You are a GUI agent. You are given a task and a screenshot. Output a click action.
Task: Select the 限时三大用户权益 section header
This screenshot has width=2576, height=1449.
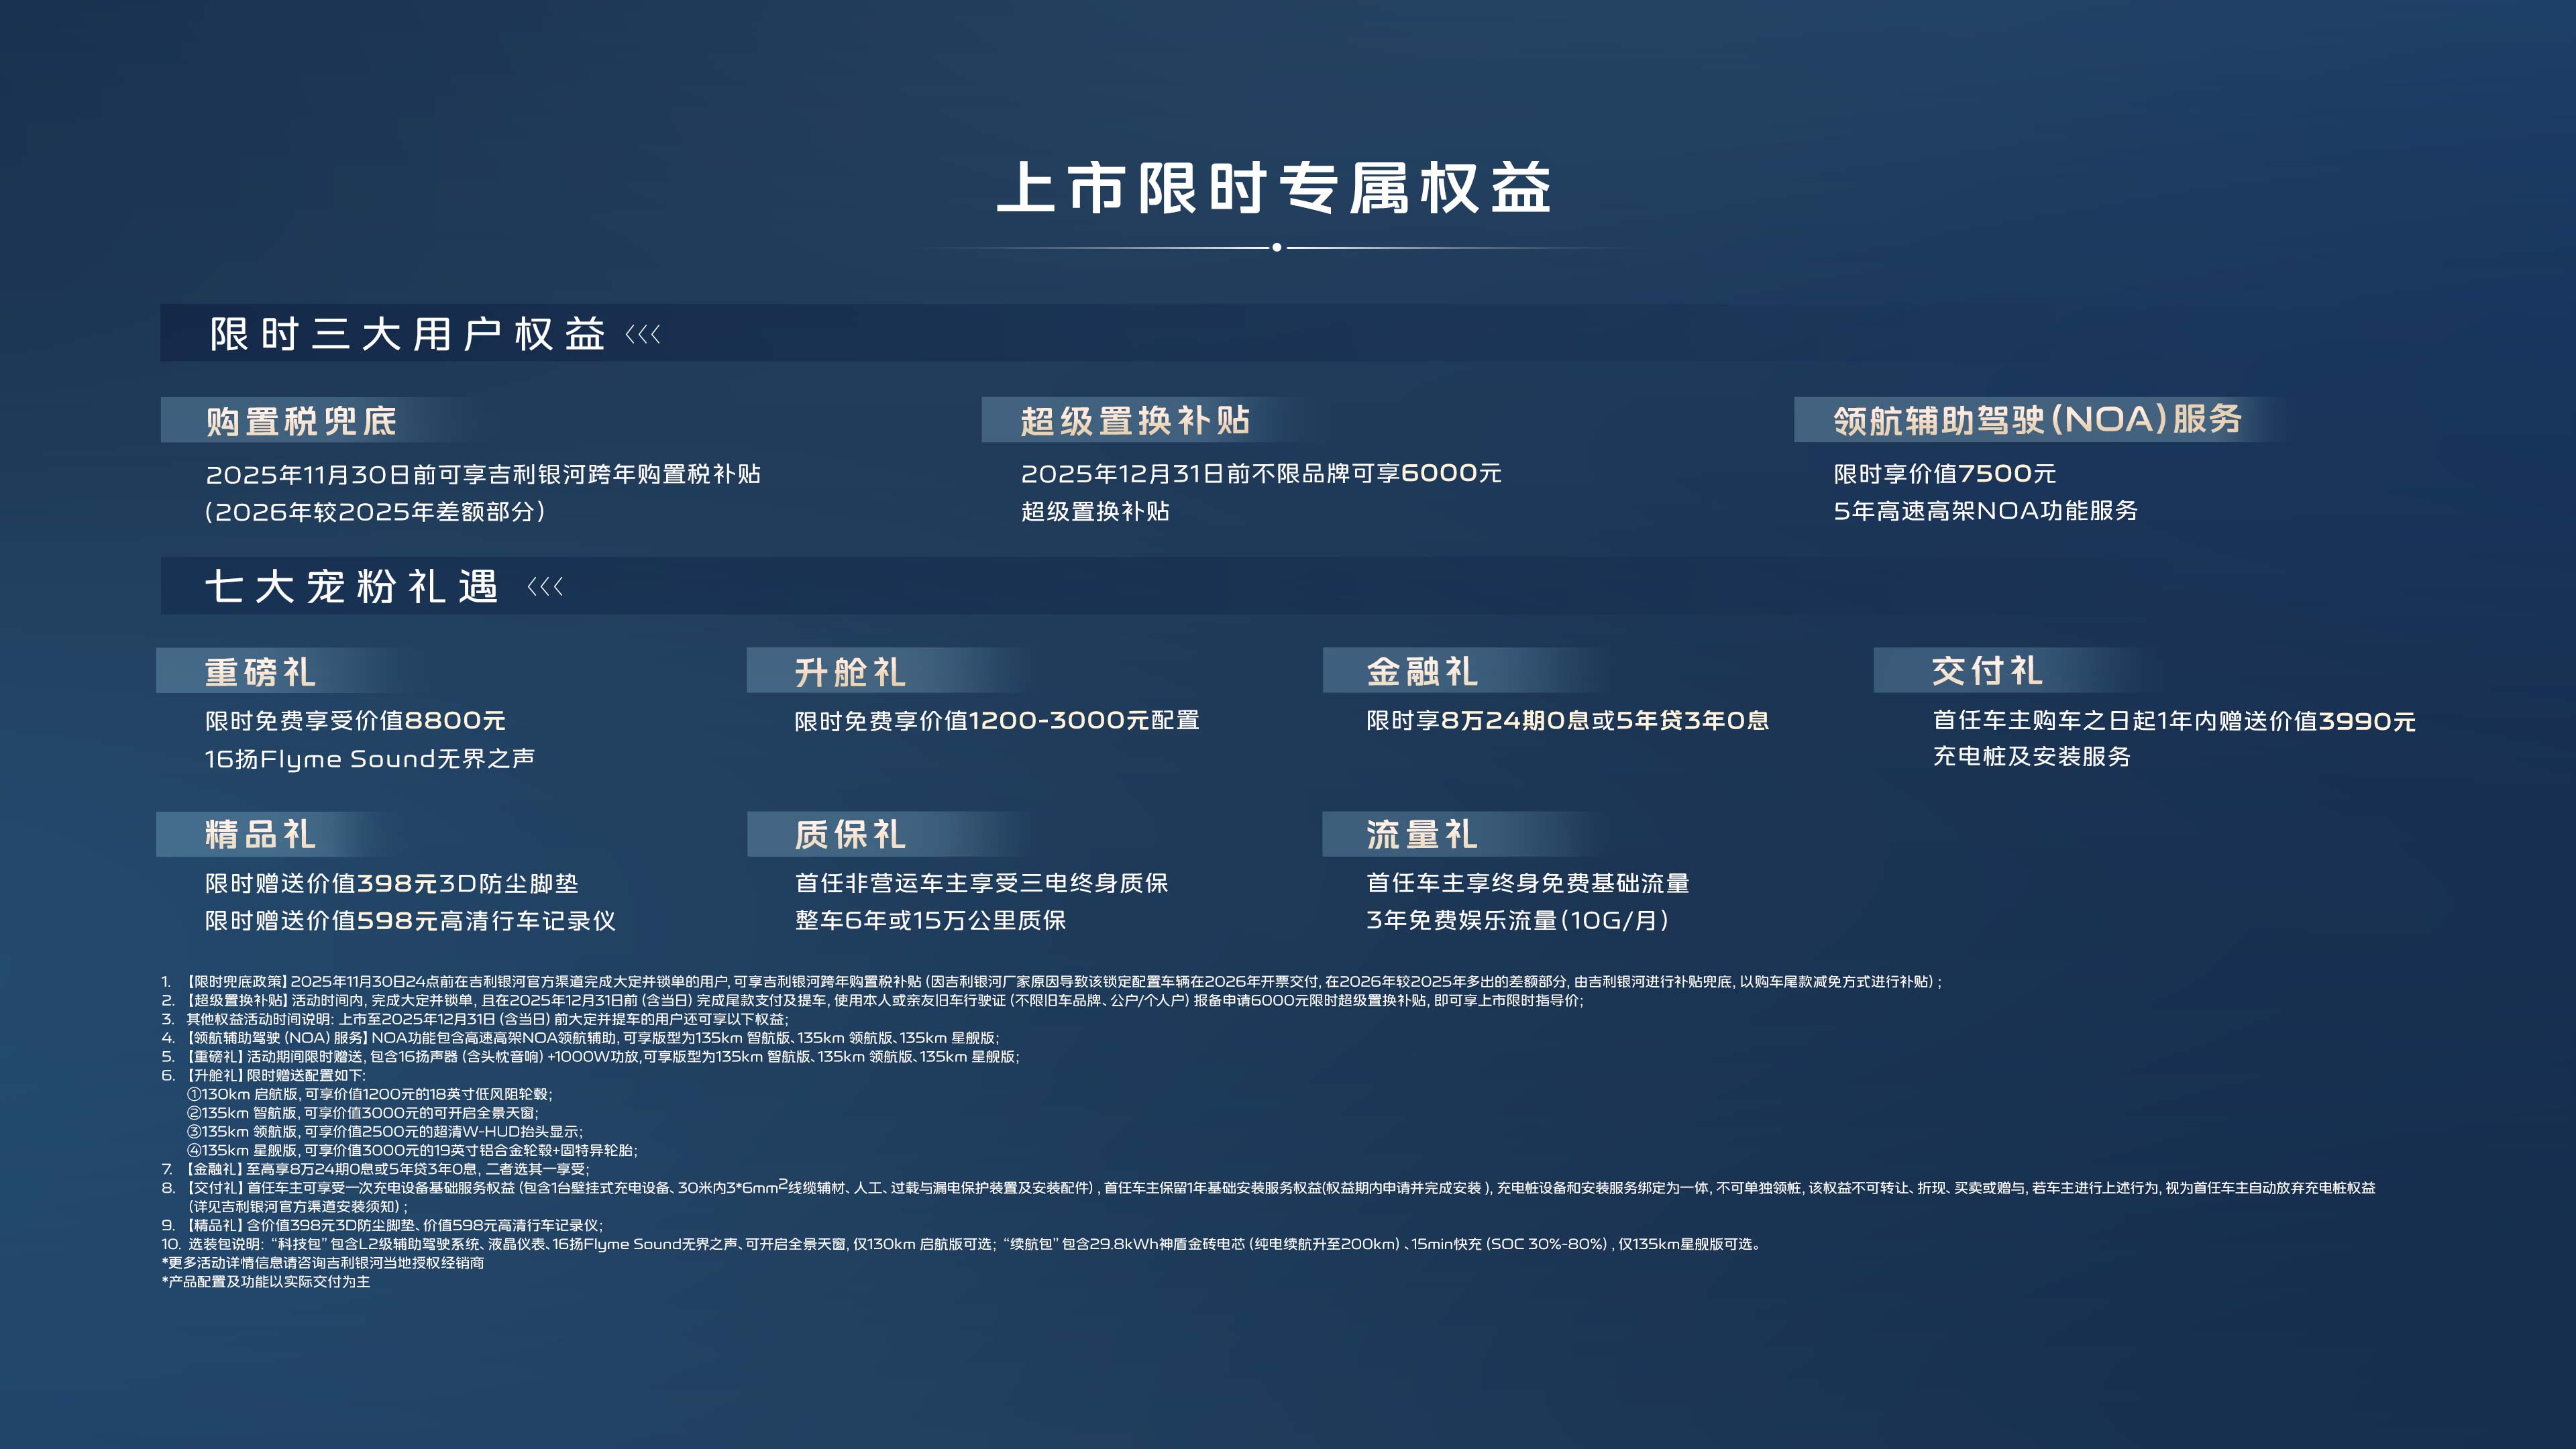point(408,334)
